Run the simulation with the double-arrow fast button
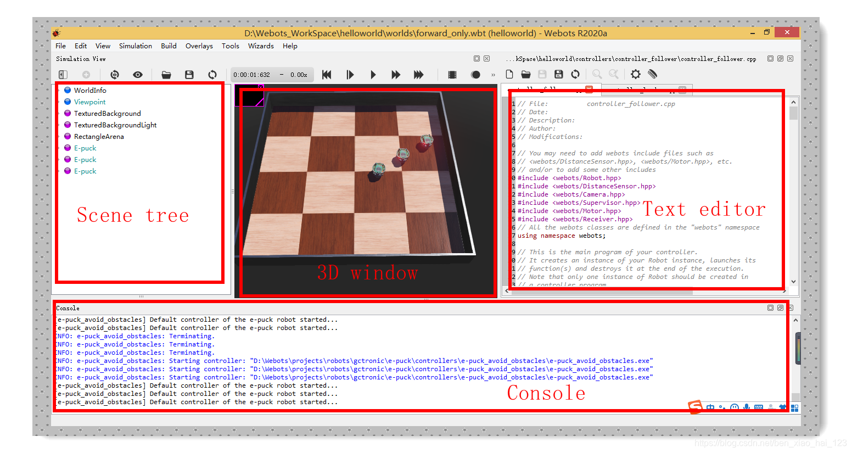The width and height of the screenshot is (852, 453). [396, 75]
